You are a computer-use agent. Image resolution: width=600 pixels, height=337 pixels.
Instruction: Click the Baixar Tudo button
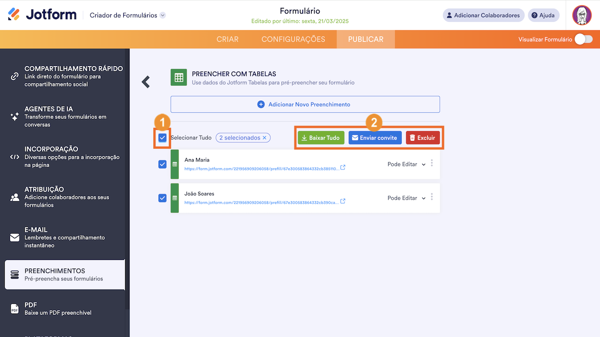[x=321, y=138]
